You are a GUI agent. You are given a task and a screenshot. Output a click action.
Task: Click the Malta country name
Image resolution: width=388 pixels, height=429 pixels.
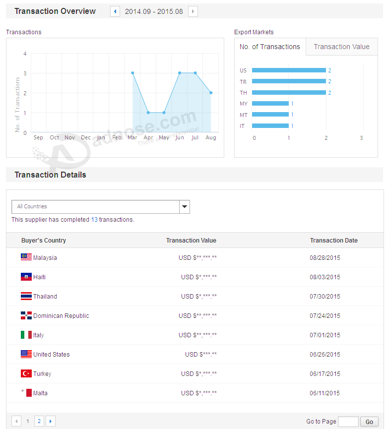click(x=40, y=393)
